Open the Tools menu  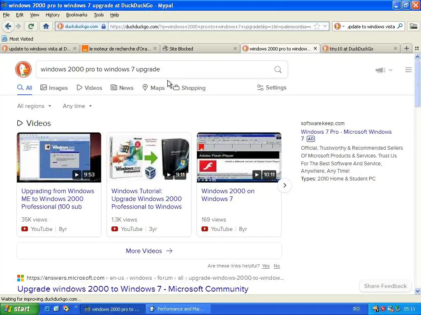99,15
